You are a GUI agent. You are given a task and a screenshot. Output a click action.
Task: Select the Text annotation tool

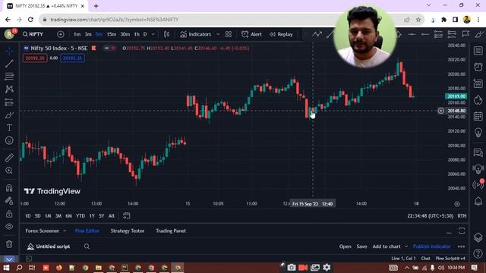[x=9, y=127]
